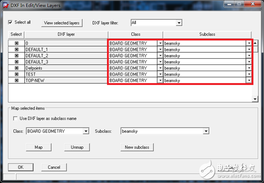Viewport: 264px width, 183px height.
Task: Open Class dropdown for DEFAULT_1 row
Action: coord(160,49)
